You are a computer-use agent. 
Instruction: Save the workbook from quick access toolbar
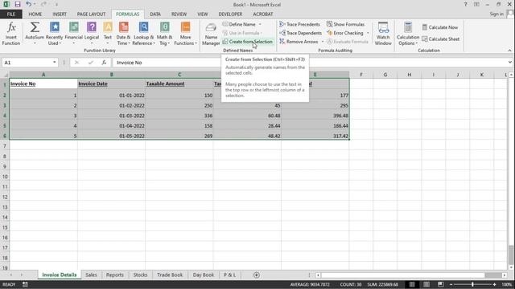pyautogui.click(x=18, y=4)
